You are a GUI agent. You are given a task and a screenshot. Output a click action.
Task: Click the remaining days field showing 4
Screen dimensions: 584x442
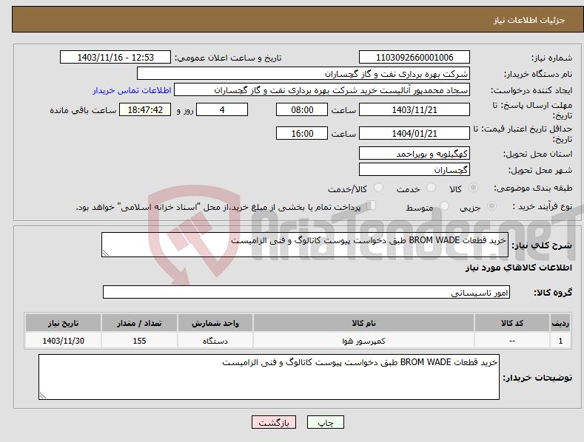coord(222,109)
